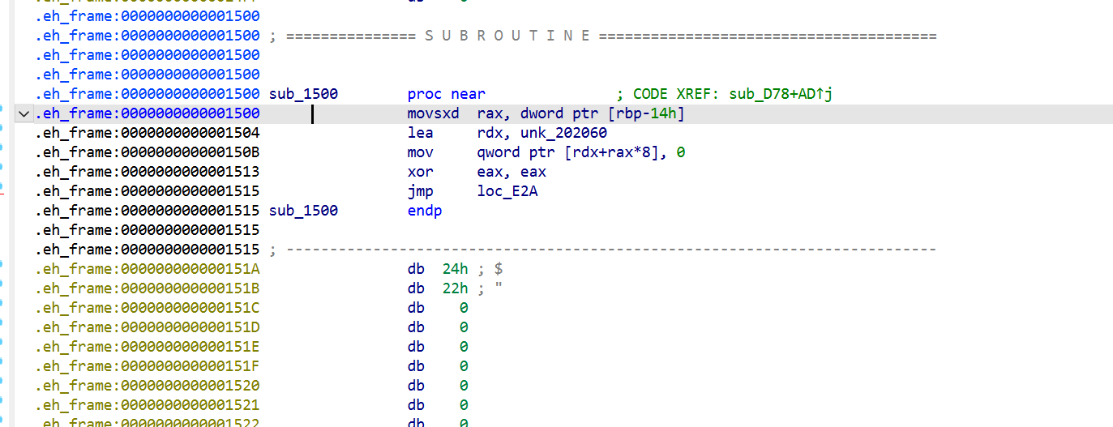Click address .eh_frame:0000000000001521

pos(148,405)
